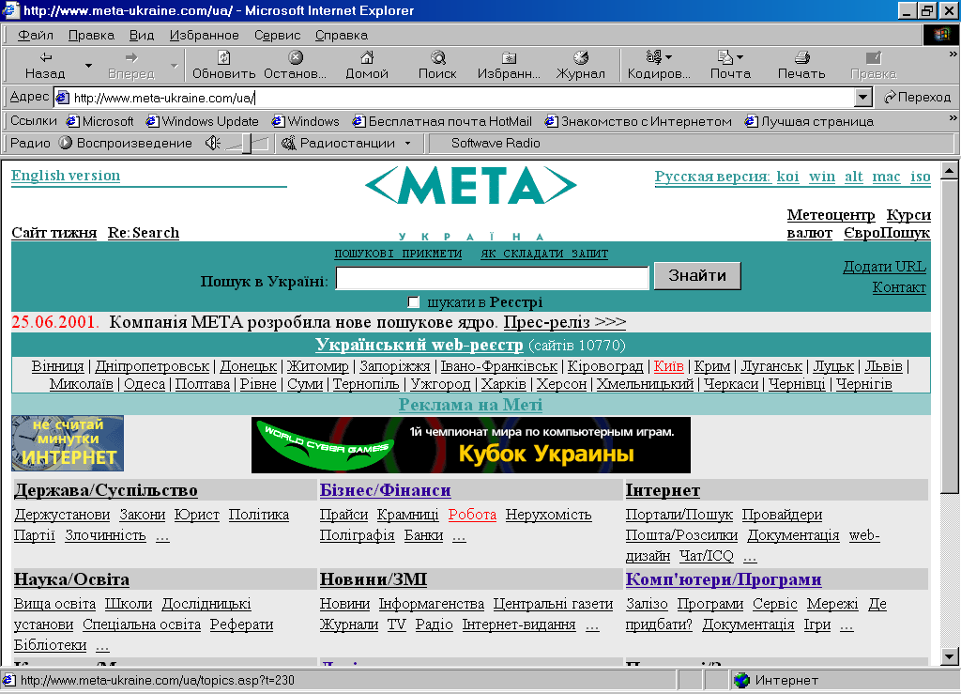Open the Избранн... favorites toolbar icon

pos(509,57)
